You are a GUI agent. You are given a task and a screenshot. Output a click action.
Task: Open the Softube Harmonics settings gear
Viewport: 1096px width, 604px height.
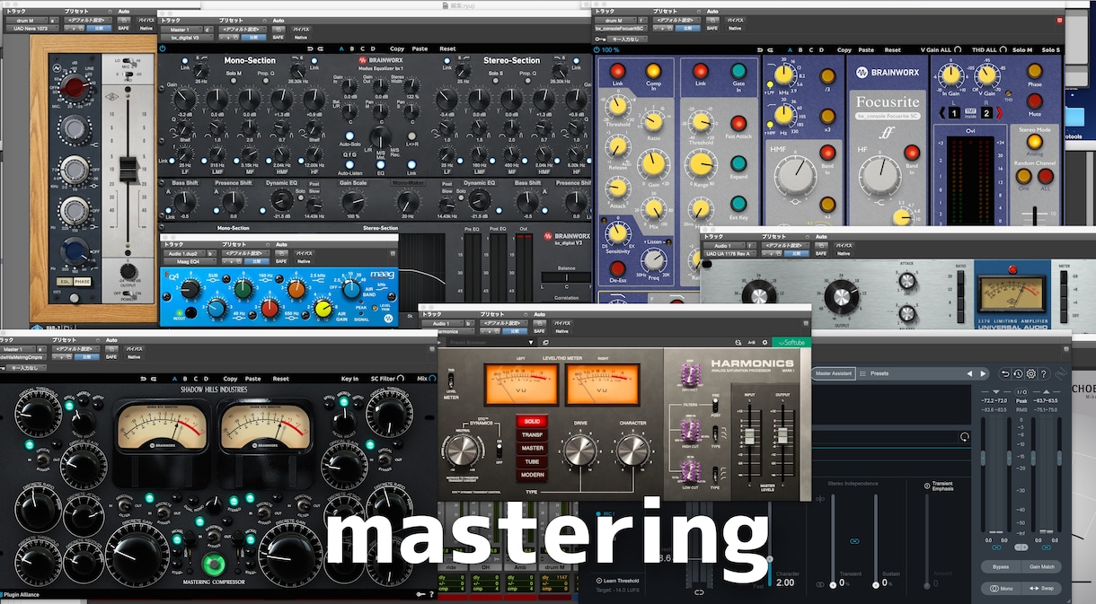click(x=765, y=342)
